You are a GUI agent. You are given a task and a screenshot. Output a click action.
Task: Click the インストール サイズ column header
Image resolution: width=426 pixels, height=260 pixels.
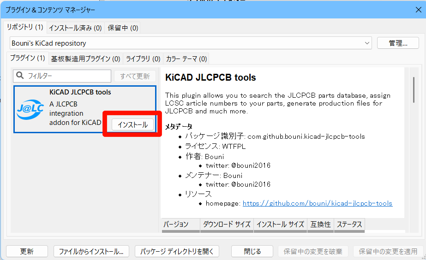pos(280,225)
